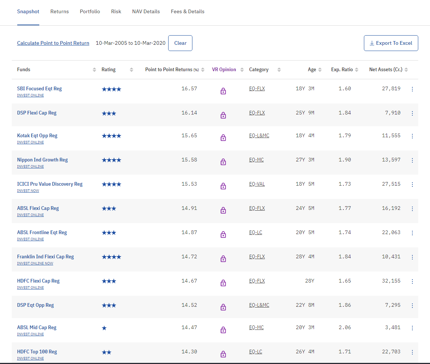The image size is (430, 364).
Task: Sort table by Rating column arrows
Action: point(131,70)
